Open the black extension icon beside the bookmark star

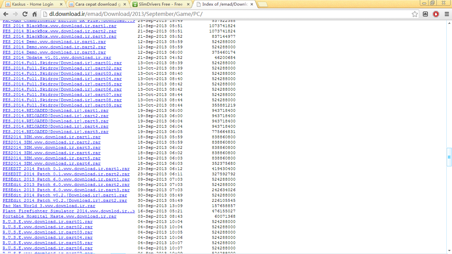pos(426,14)
